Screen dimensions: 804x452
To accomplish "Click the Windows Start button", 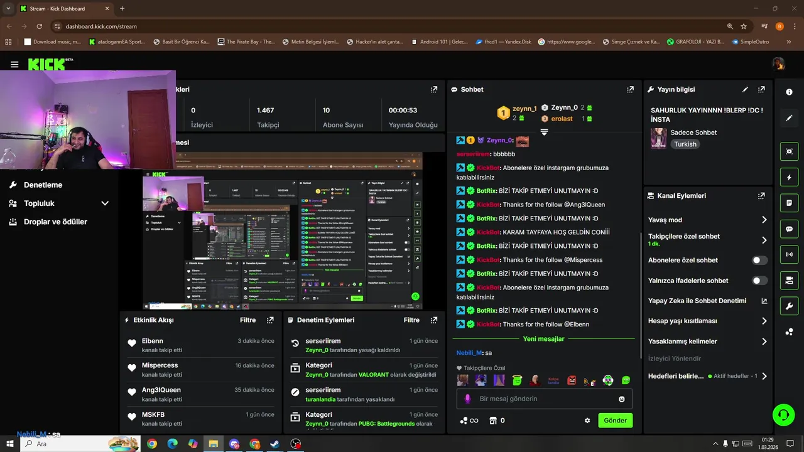I will (10, 444).
